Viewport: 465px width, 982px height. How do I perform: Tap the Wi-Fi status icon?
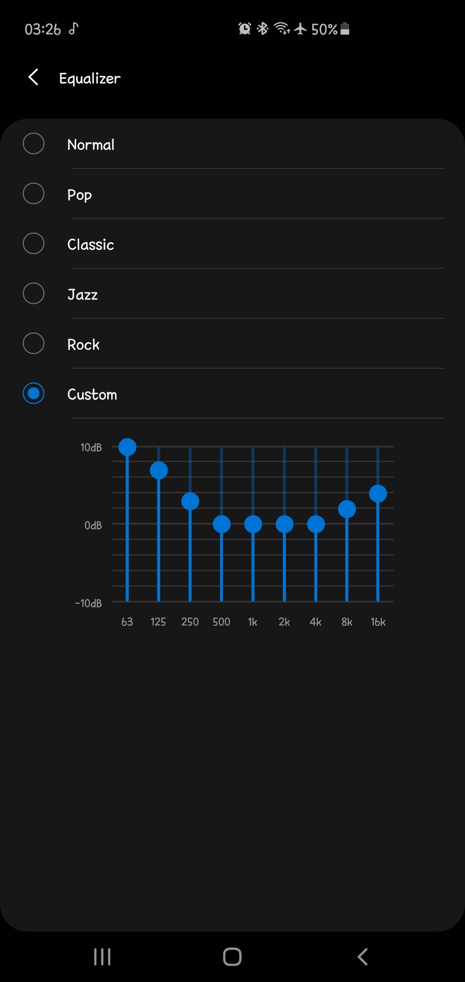282,29
